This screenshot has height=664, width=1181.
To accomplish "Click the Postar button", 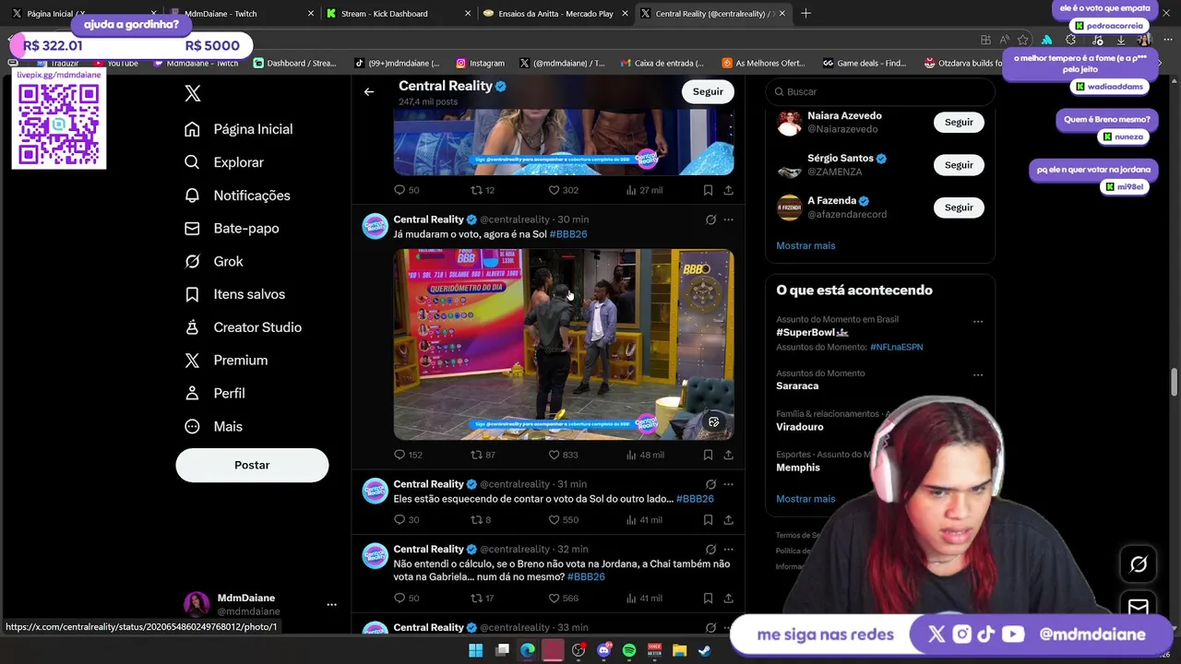I will [x=252, y=465].
